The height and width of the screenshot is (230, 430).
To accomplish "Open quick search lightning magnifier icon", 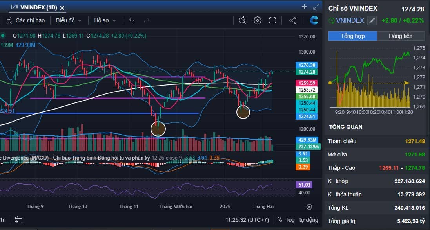I will [x=242, y=20].
